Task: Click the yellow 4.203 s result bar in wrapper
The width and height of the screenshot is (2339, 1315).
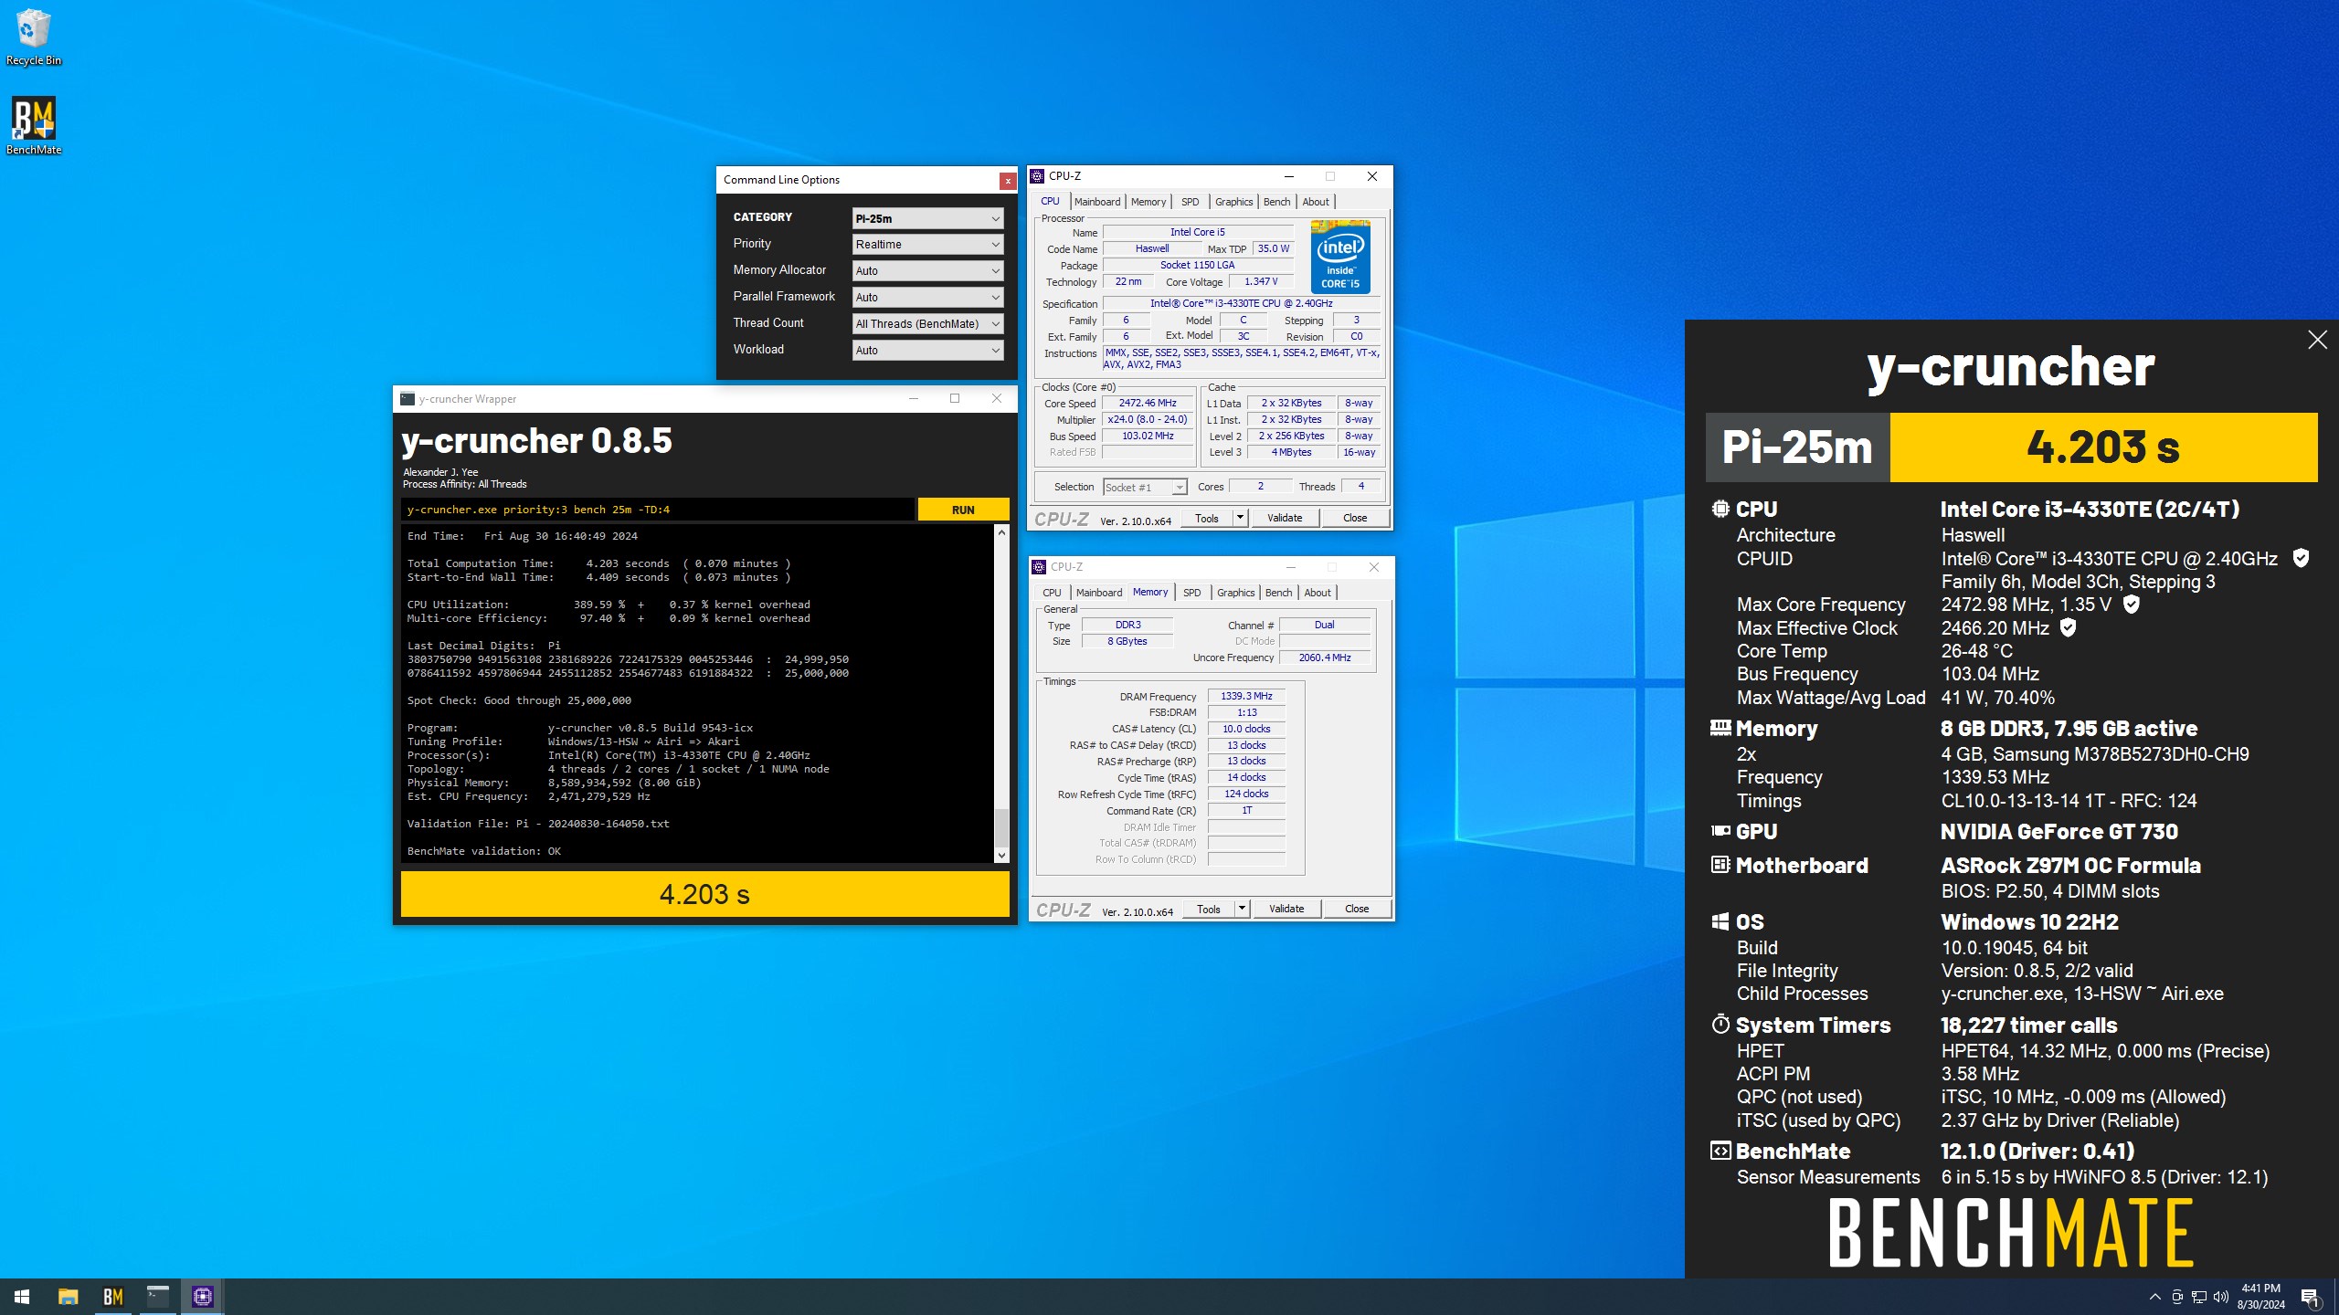Action: (704, 894)
